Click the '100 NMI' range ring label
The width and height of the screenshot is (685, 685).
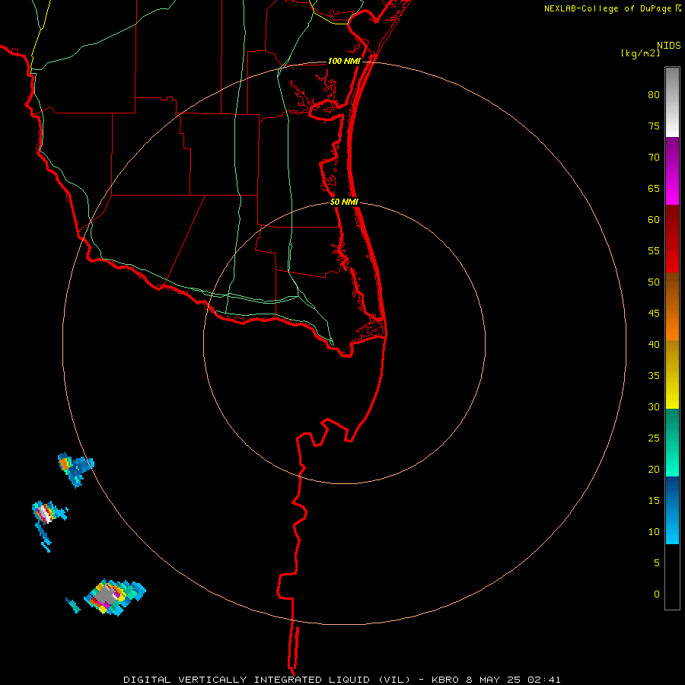(344, 61)
